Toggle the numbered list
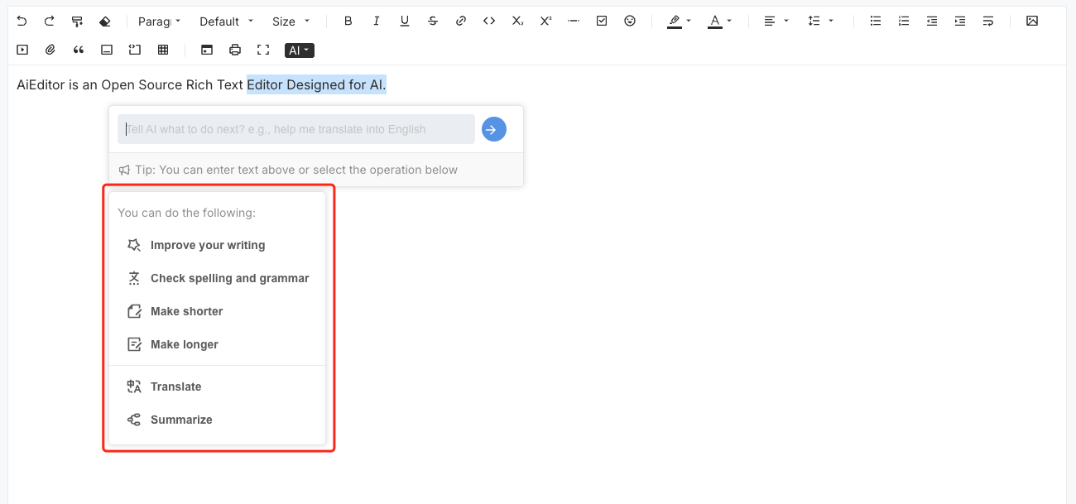The image size is (1076, 504). point(904,21)
